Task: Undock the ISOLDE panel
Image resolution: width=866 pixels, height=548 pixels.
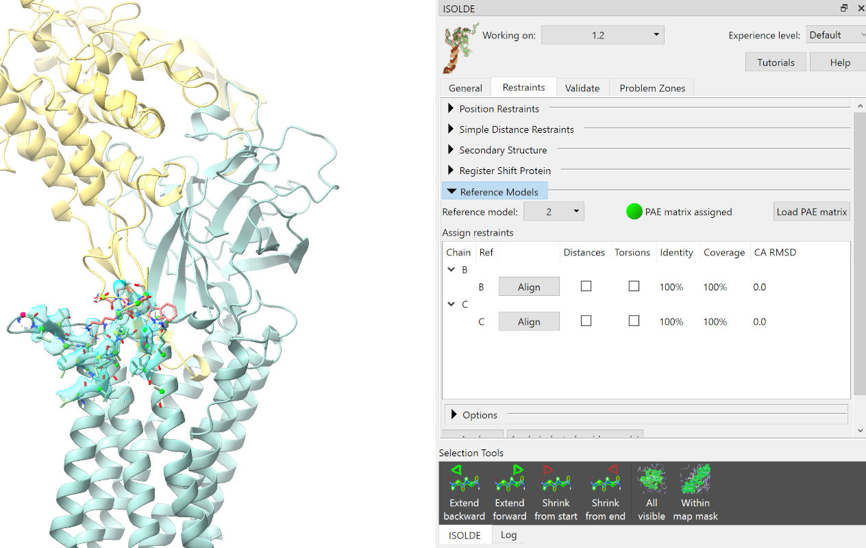Action: (844, 8)
